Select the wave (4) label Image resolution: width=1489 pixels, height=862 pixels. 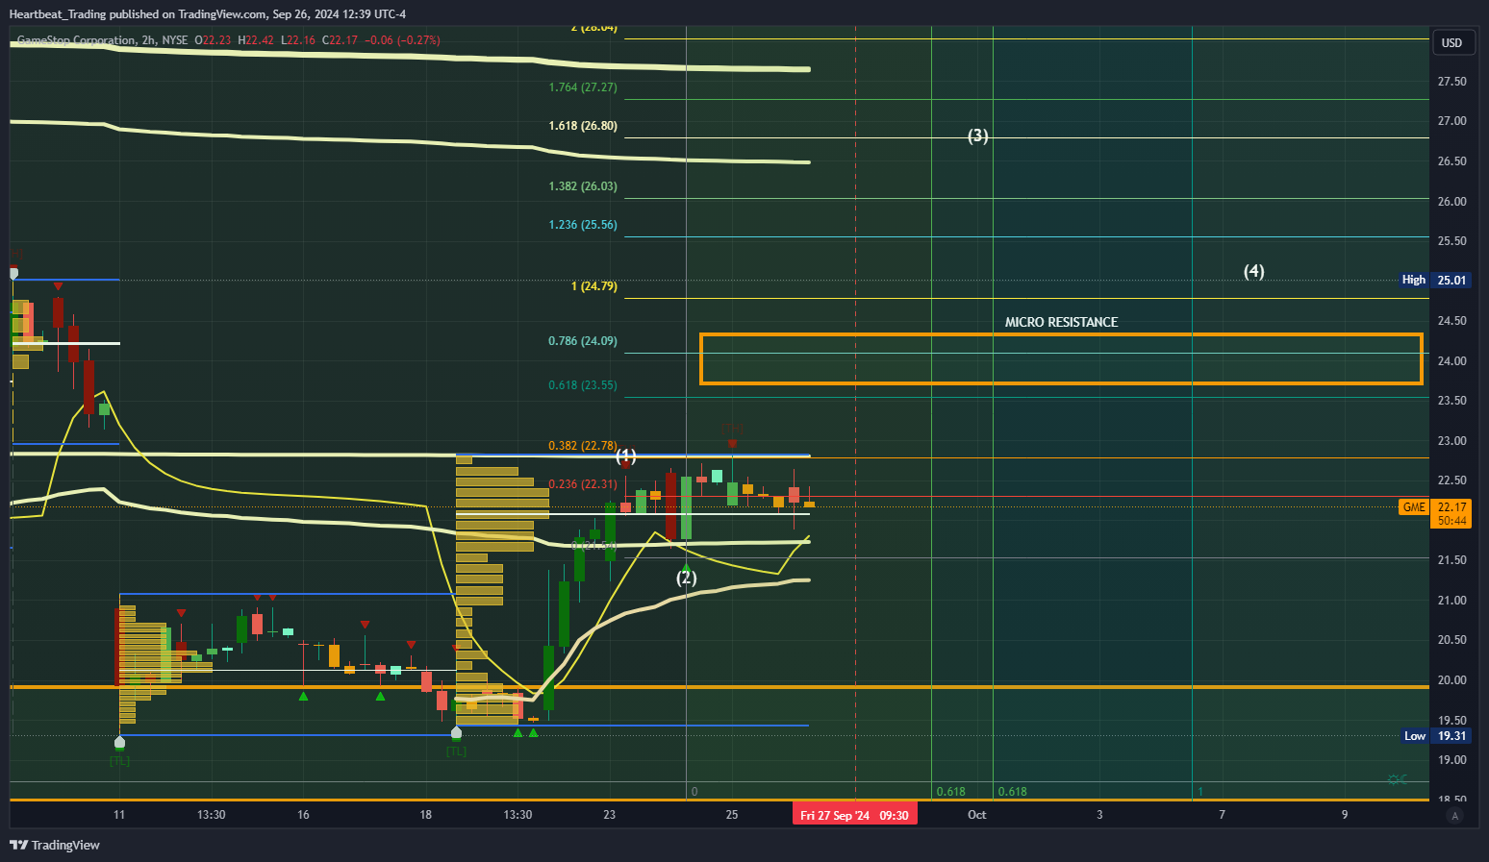click(x=1254, y=271)
